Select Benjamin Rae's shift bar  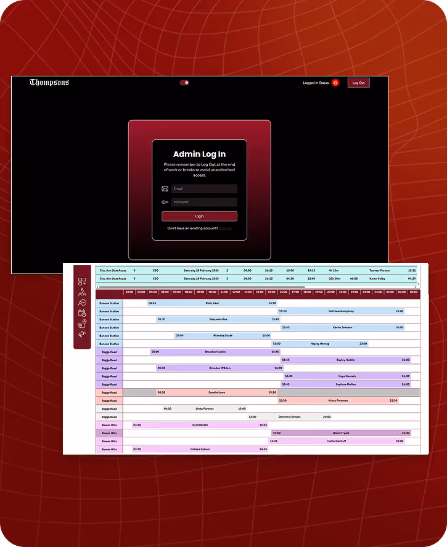click(x=218, y=319)
